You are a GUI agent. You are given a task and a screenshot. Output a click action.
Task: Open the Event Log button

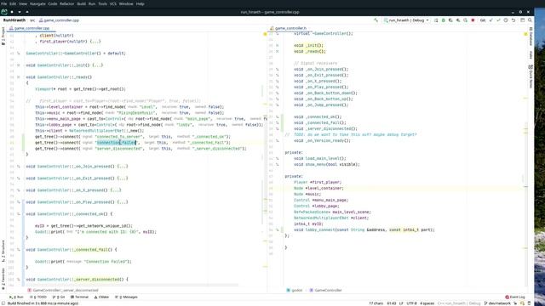[x=515, y=297]
